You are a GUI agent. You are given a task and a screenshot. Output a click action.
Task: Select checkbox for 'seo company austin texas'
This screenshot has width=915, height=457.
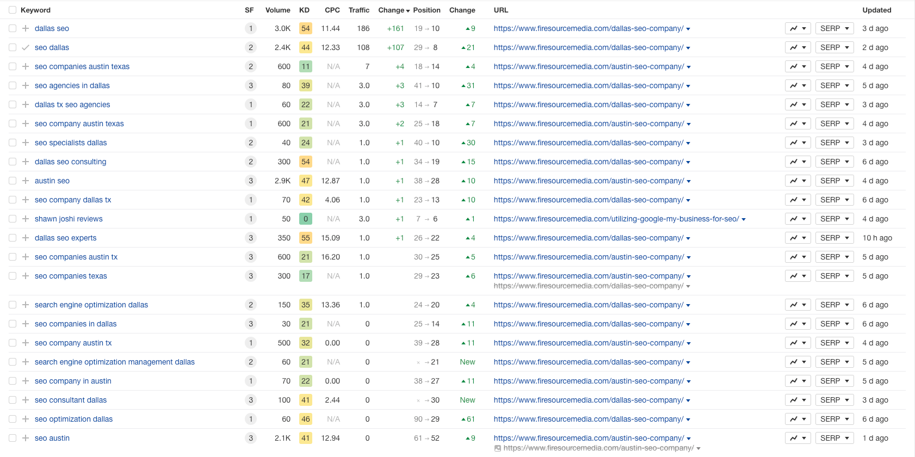click(13, 123)
